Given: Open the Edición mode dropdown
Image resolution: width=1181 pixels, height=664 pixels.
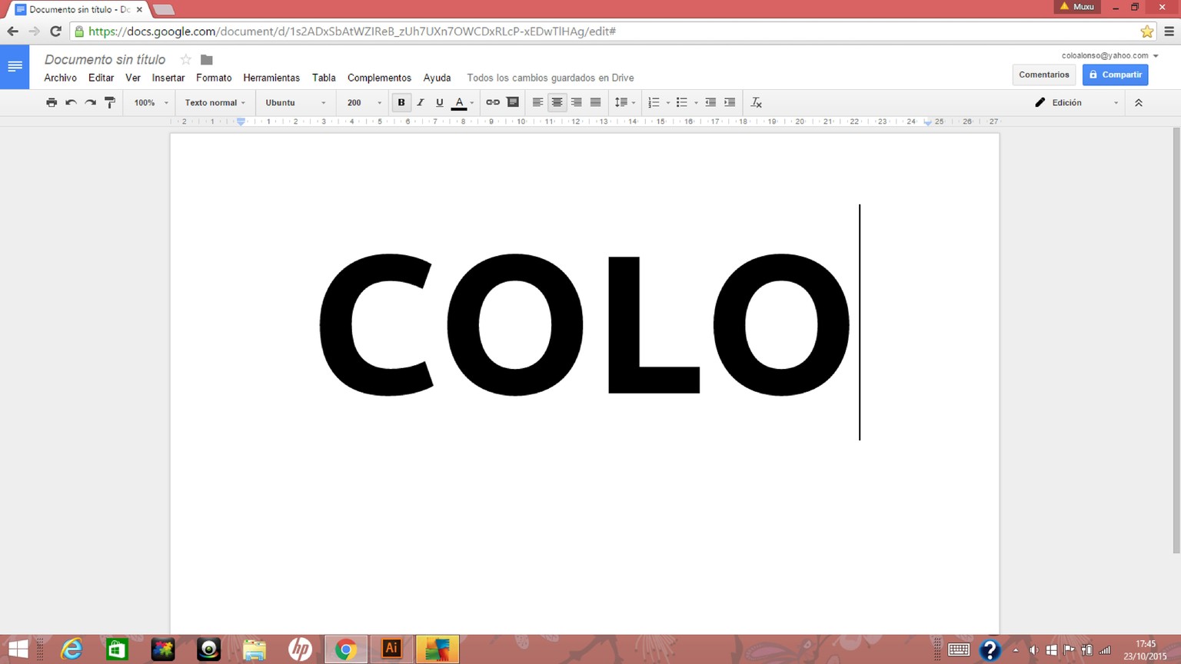Looking at the screenshot, I should pyautogui.click(x=1076, y=102).
